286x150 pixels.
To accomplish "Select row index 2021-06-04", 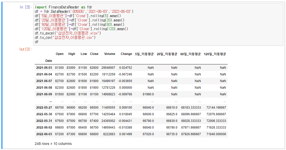I will coord(44,74).
